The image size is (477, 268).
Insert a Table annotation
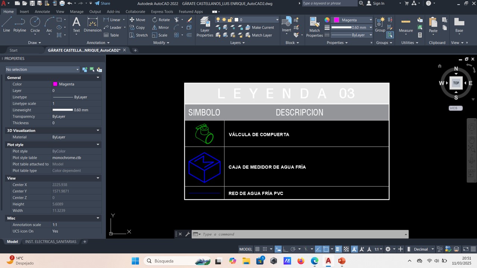point(111,35)
